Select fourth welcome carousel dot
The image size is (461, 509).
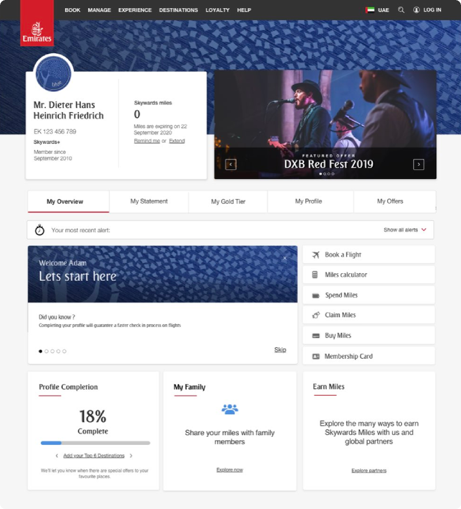(58, 351)
